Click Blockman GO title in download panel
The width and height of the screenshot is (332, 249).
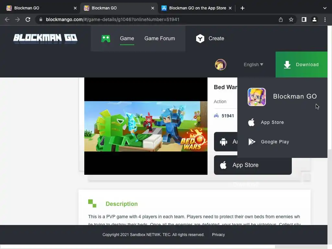tap(295, 96)
